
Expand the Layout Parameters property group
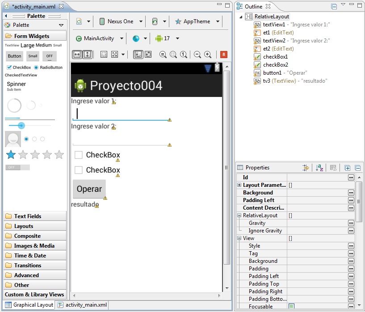tap(239, 185)
